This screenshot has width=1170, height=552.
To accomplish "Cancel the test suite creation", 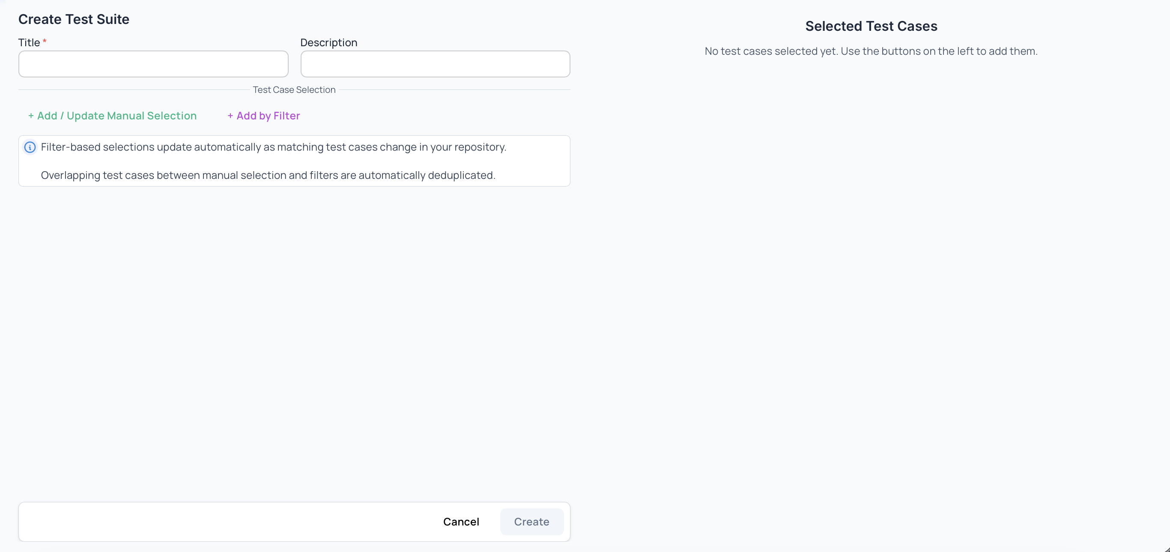I will (x=461, y=522).
